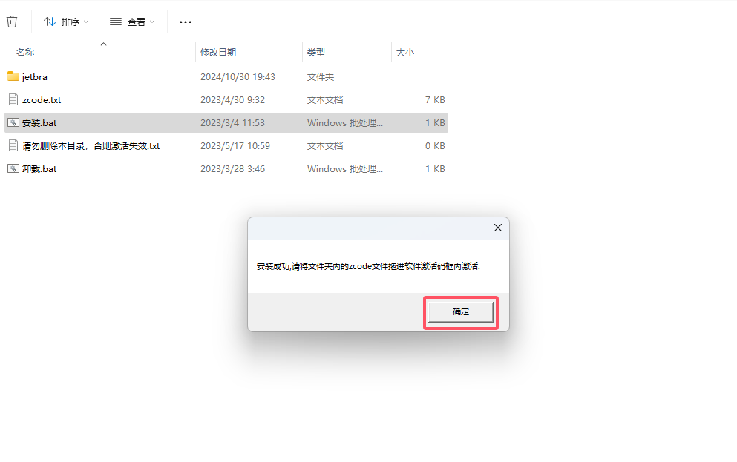Sort by the 大小 column header
737x462 pixels.
point(404,52)
